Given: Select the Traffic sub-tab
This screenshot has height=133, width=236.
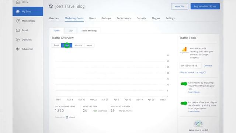Looking at the screenshot, I should (56, 31).
